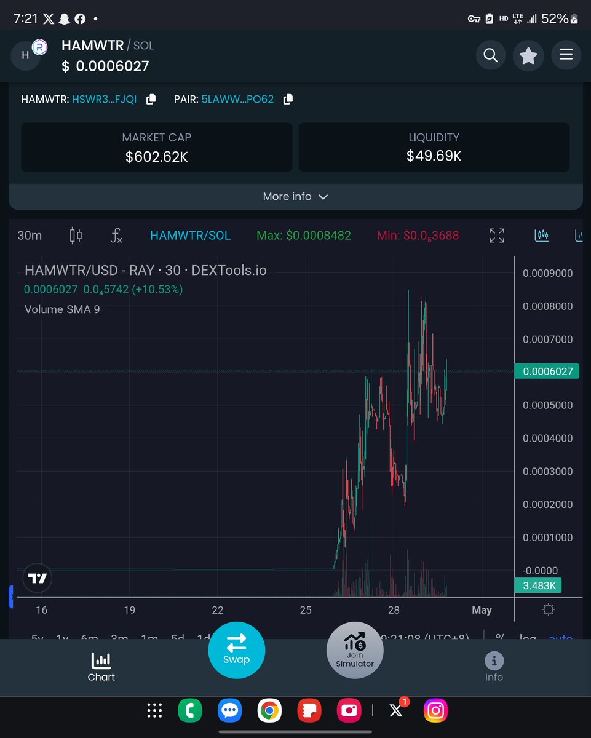Viewport: 591px width, 738px height.
Task: Click the 16 date label on time axis
Action: (x=41, y=610)
